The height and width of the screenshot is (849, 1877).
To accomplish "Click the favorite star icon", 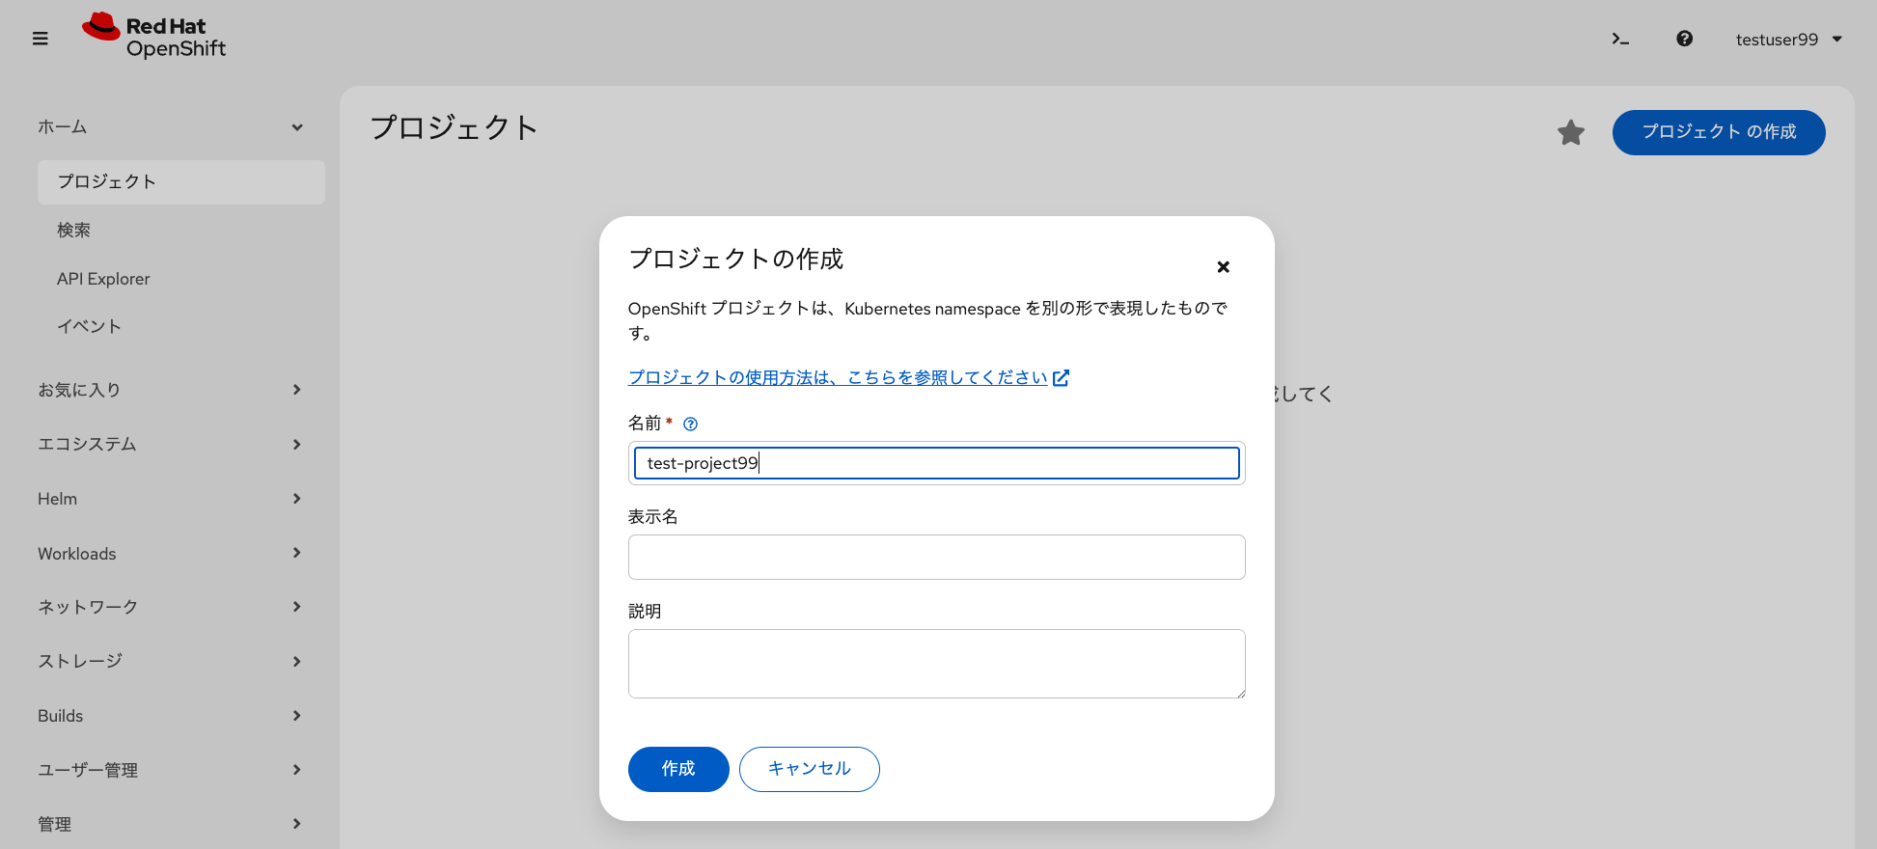I will [1571, 132].
